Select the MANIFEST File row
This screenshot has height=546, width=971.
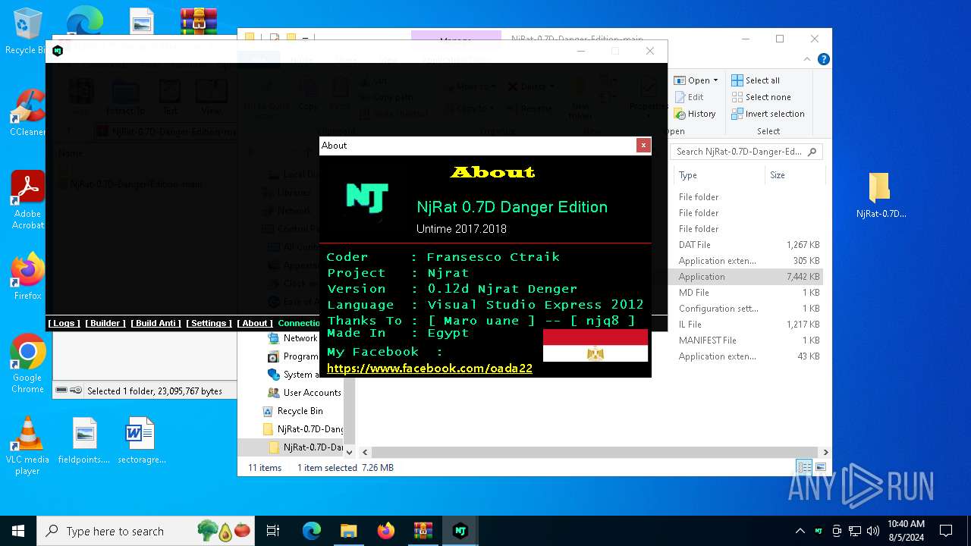click(x=747, y=340)
